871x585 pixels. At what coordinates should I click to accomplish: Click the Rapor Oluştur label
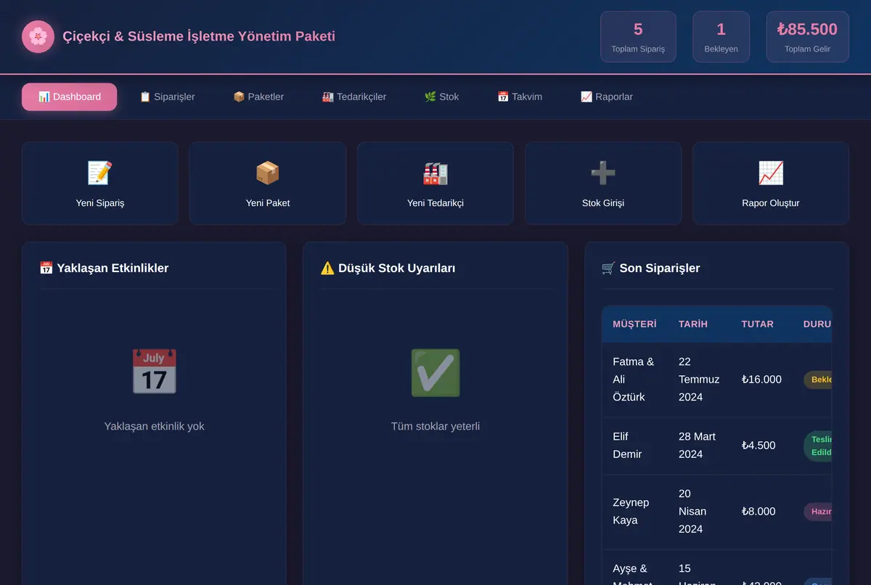tap(771, 203)
